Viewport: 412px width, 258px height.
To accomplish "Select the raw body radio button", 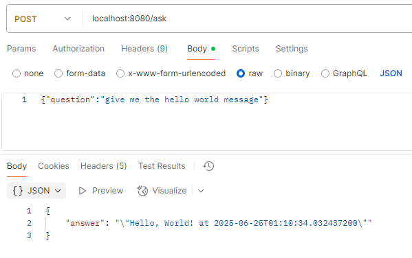I will (241, 73).
